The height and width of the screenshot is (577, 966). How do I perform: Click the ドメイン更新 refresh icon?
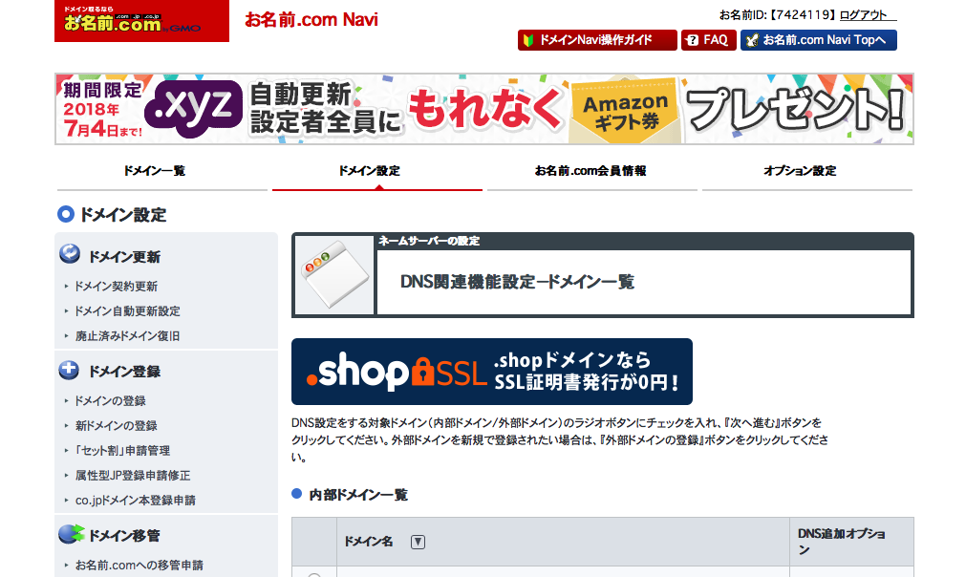coord(70,254)
